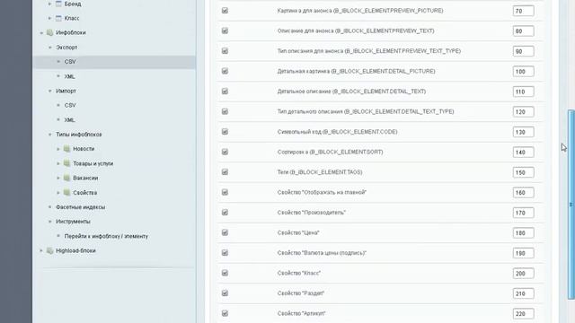Click the Цена order field 180
The width and height of the screenshot is (575, 323).
[x=523, y=233]
